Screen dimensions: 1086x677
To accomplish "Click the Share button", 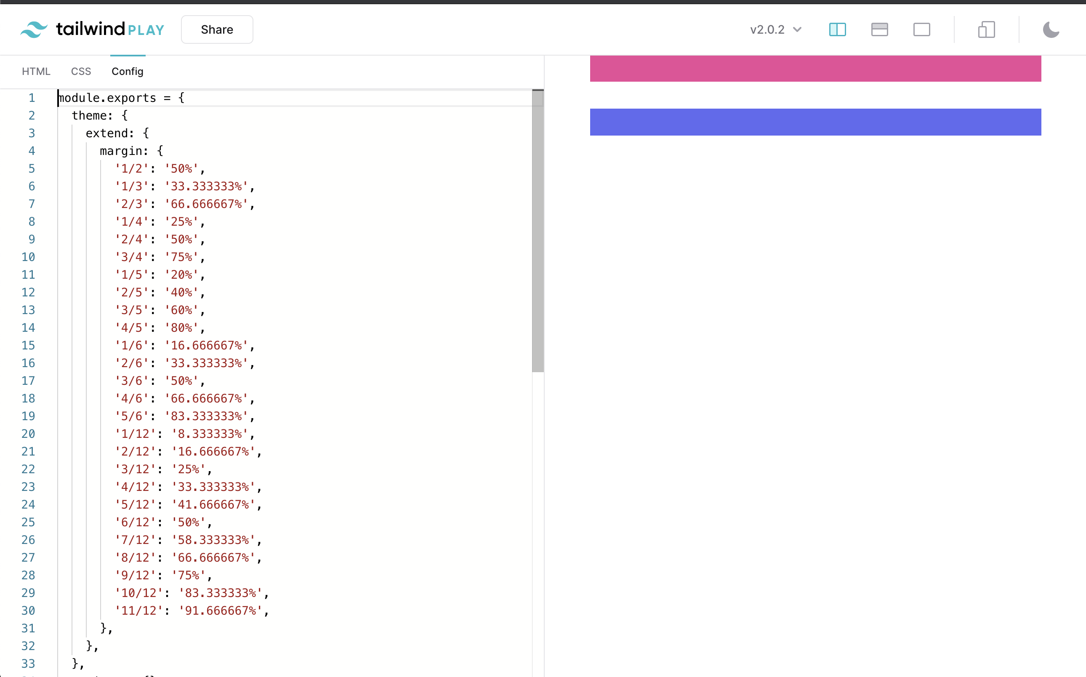I will (217, 29).
